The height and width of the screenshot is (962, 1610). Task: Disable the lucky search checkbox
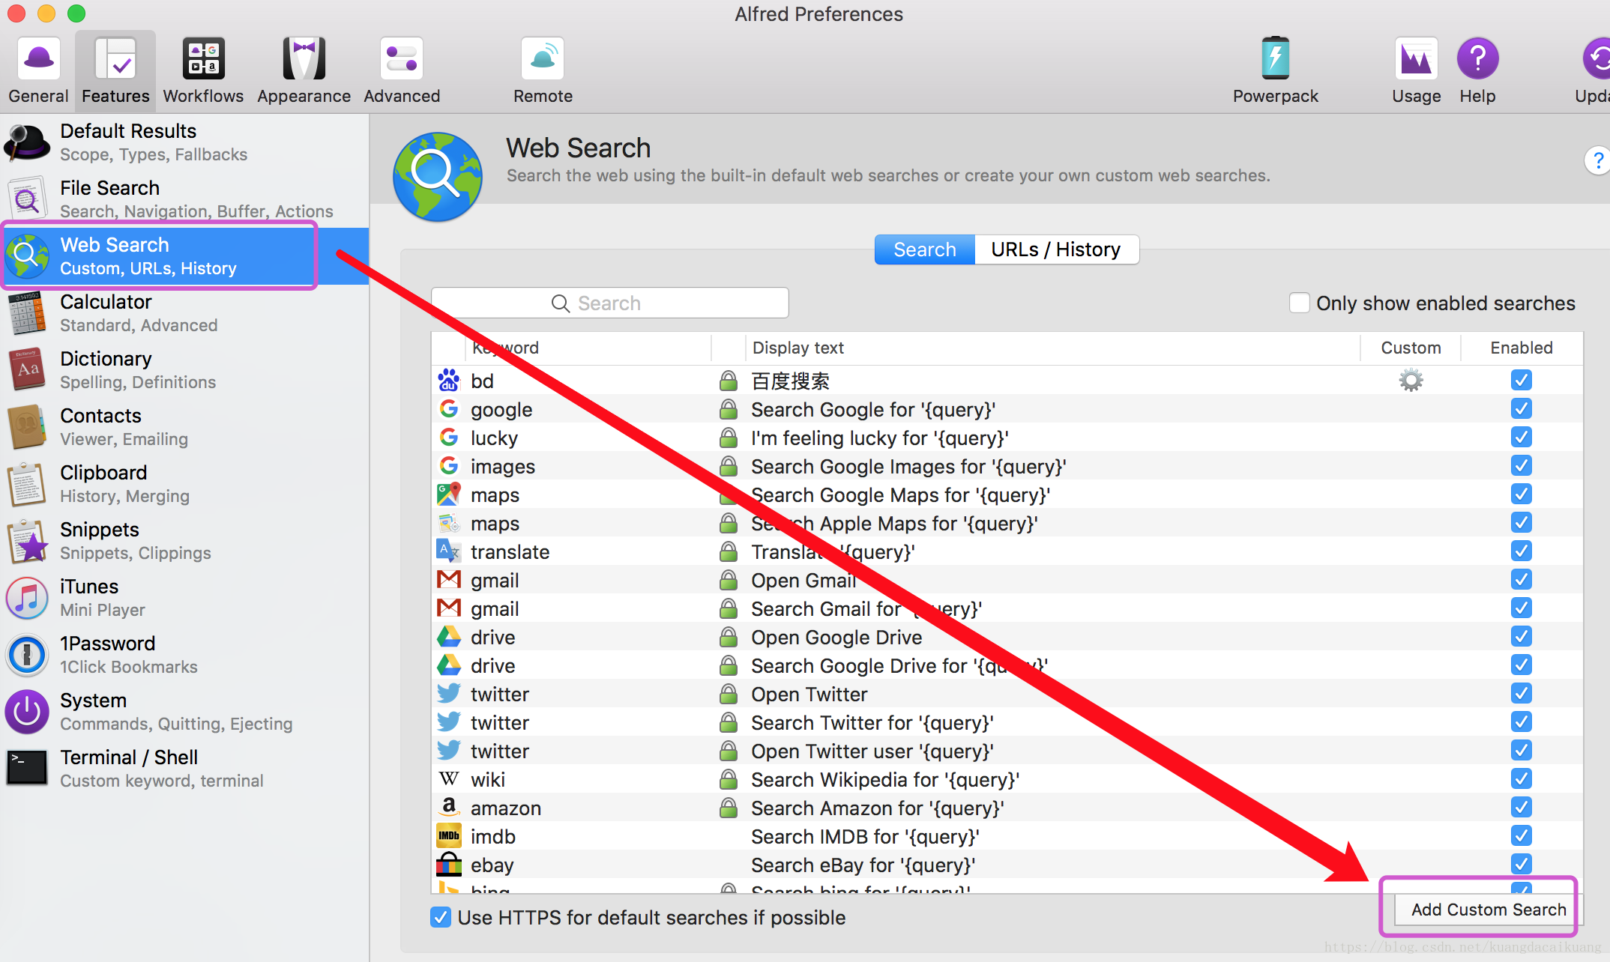click(1521, 438)
